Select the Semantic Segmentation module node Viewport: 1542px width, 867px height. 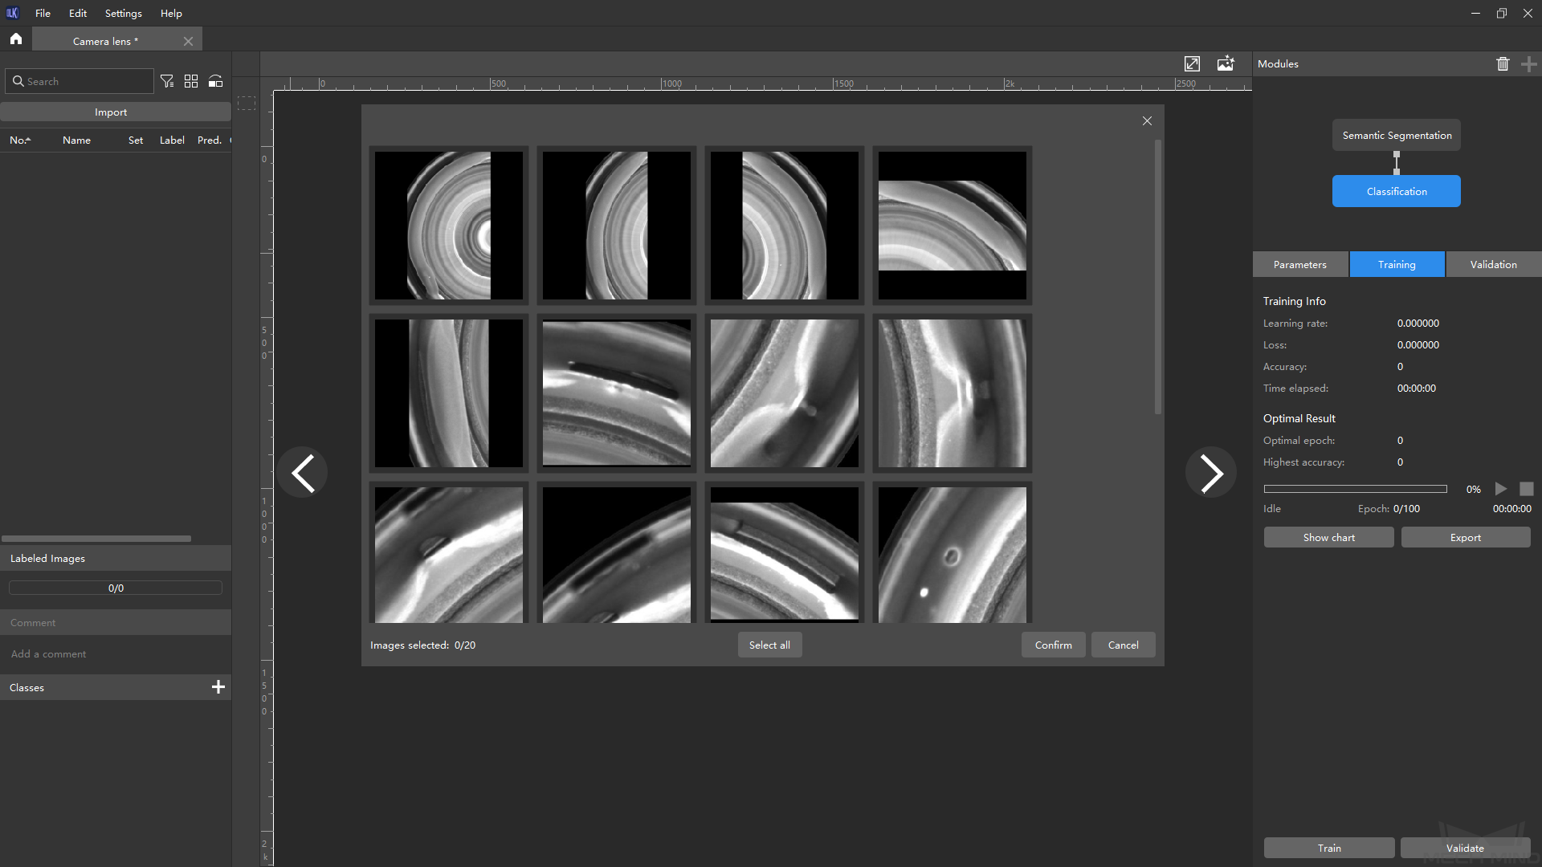coord(1397,135)
